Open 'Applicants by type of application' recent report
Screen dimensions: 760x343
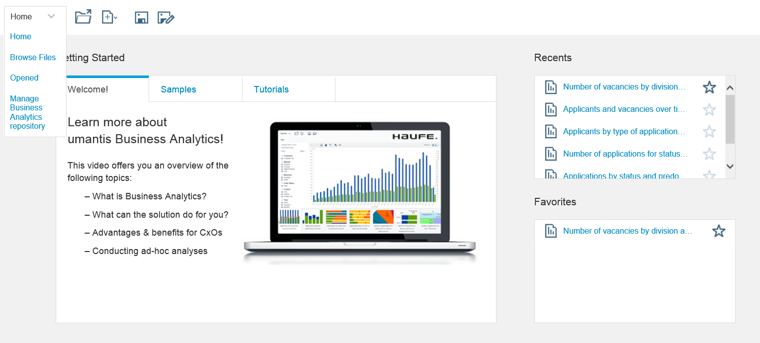(x=624, y=132)
